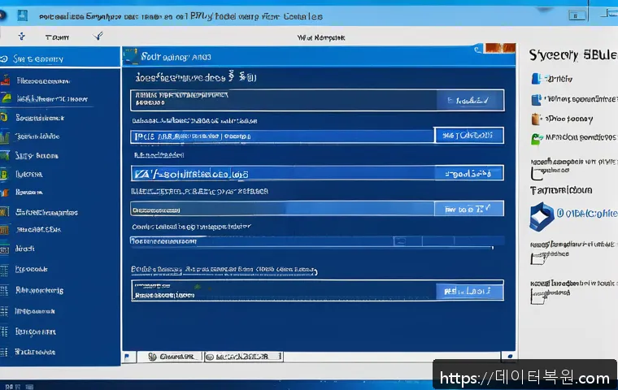Screen dimensions: 618x390
Task: Click the small flag icon at bottom-left of center panel
Action: tap(127, 357)
